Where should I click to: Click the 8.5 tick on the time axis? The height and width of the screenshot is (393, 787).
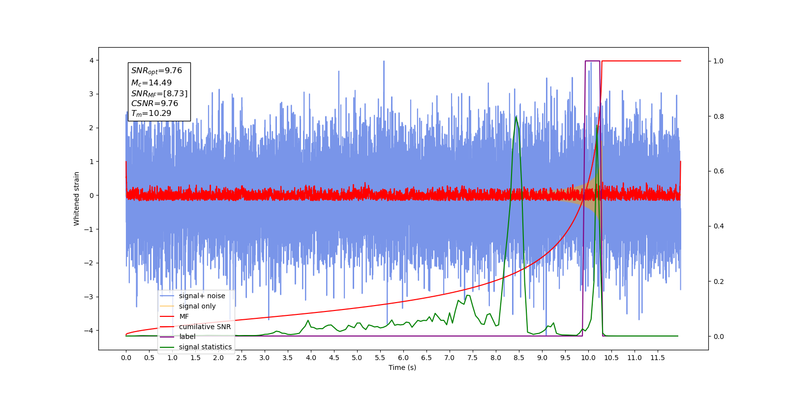click(519, 358)
